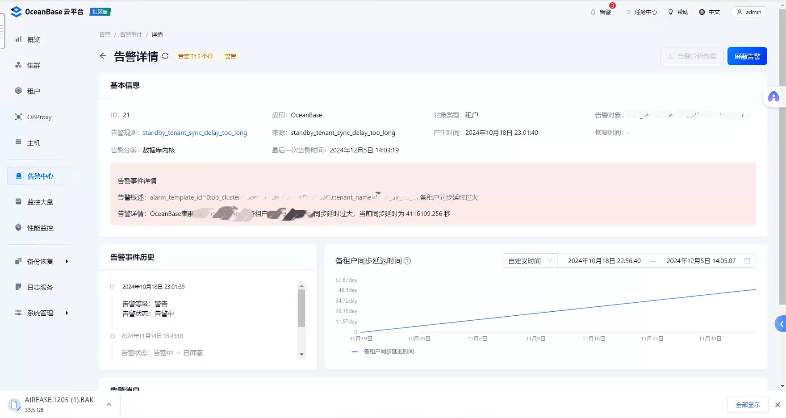Open 性能监控 performance monitoring
This screenshot has height=418, width=786.
[x=40, y=228]
